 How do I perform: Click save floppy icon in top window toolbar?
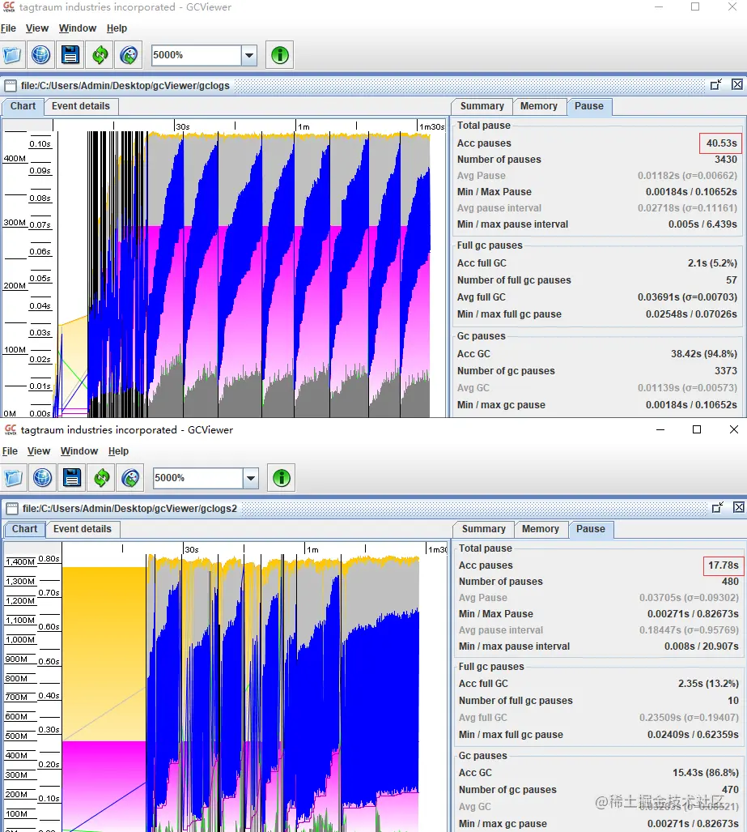[70, 54]
